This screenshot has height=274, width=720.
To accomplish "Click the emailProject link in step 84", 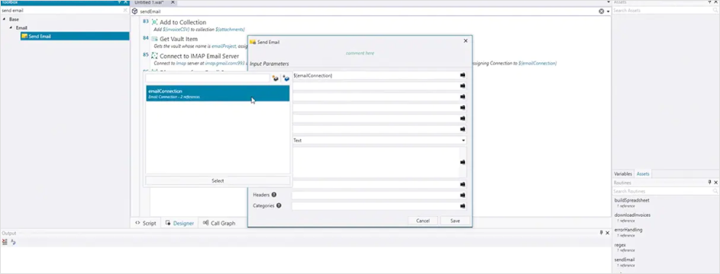I will [x=224, y=46].
